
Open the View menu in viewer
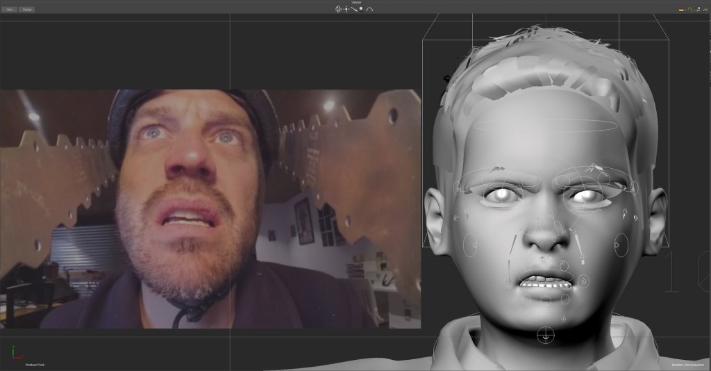click(10, 9)
